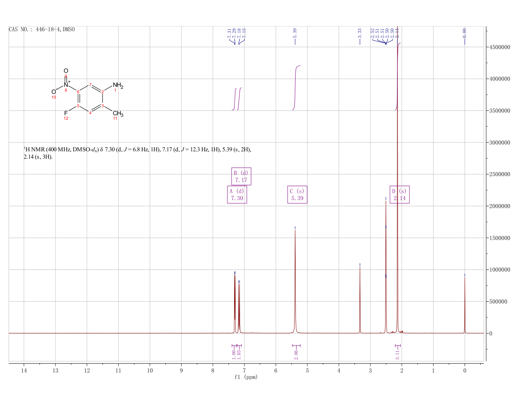Image resolution: width=527 pixels, height=407 pixels.
Task: Click the 2000000 intensity axis tick
Action: point(500,206)
